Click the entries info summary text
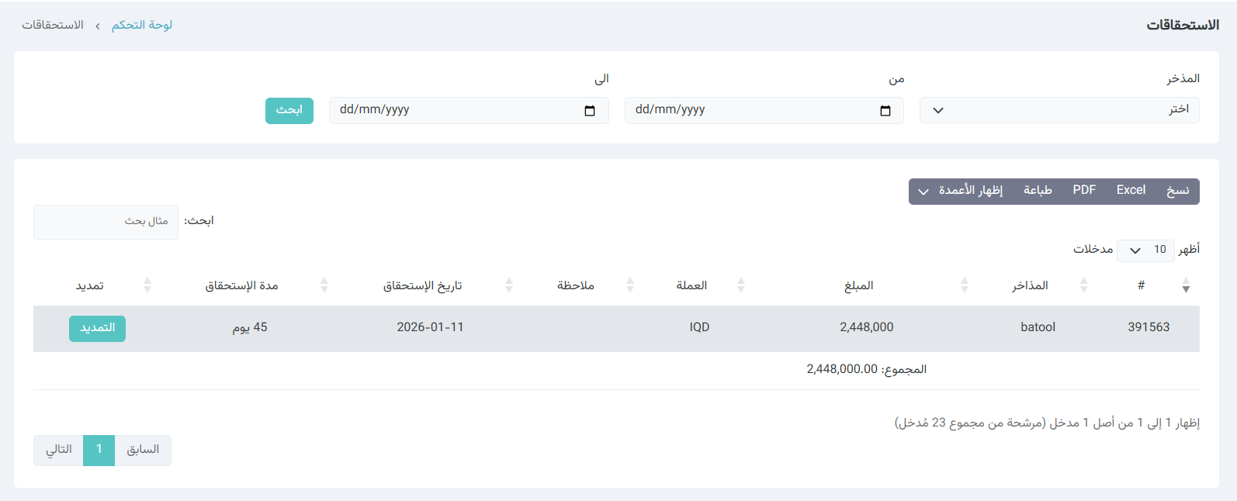This screenshot has width=1237, height=501. click(1047, 423)
